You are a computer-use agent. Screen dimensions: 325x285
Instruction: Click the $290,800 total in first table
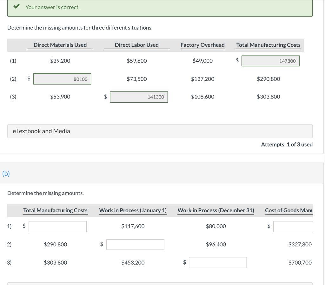pyautogui.click(x=269, y=79)
